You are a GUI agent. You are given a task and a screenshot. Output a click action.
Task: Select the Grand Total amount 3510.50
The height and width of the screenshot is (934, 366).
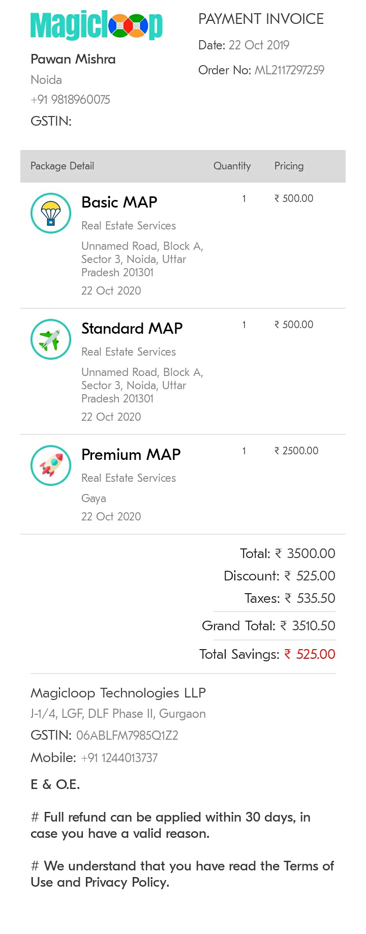(308, 626)
